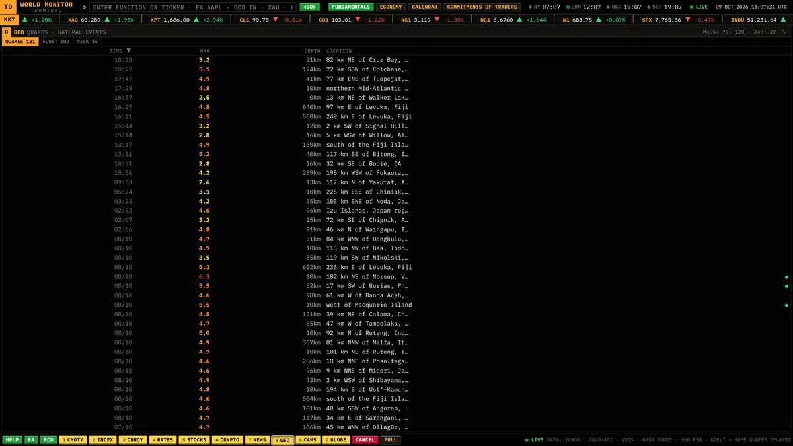The image size is (793, 446).
Task: Click green dot on Macquarie Island row
Action: pyautogui.click(x=786, y=305)
